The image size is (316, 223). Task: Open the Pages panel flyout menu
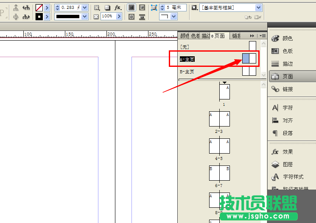pos(263,36)
